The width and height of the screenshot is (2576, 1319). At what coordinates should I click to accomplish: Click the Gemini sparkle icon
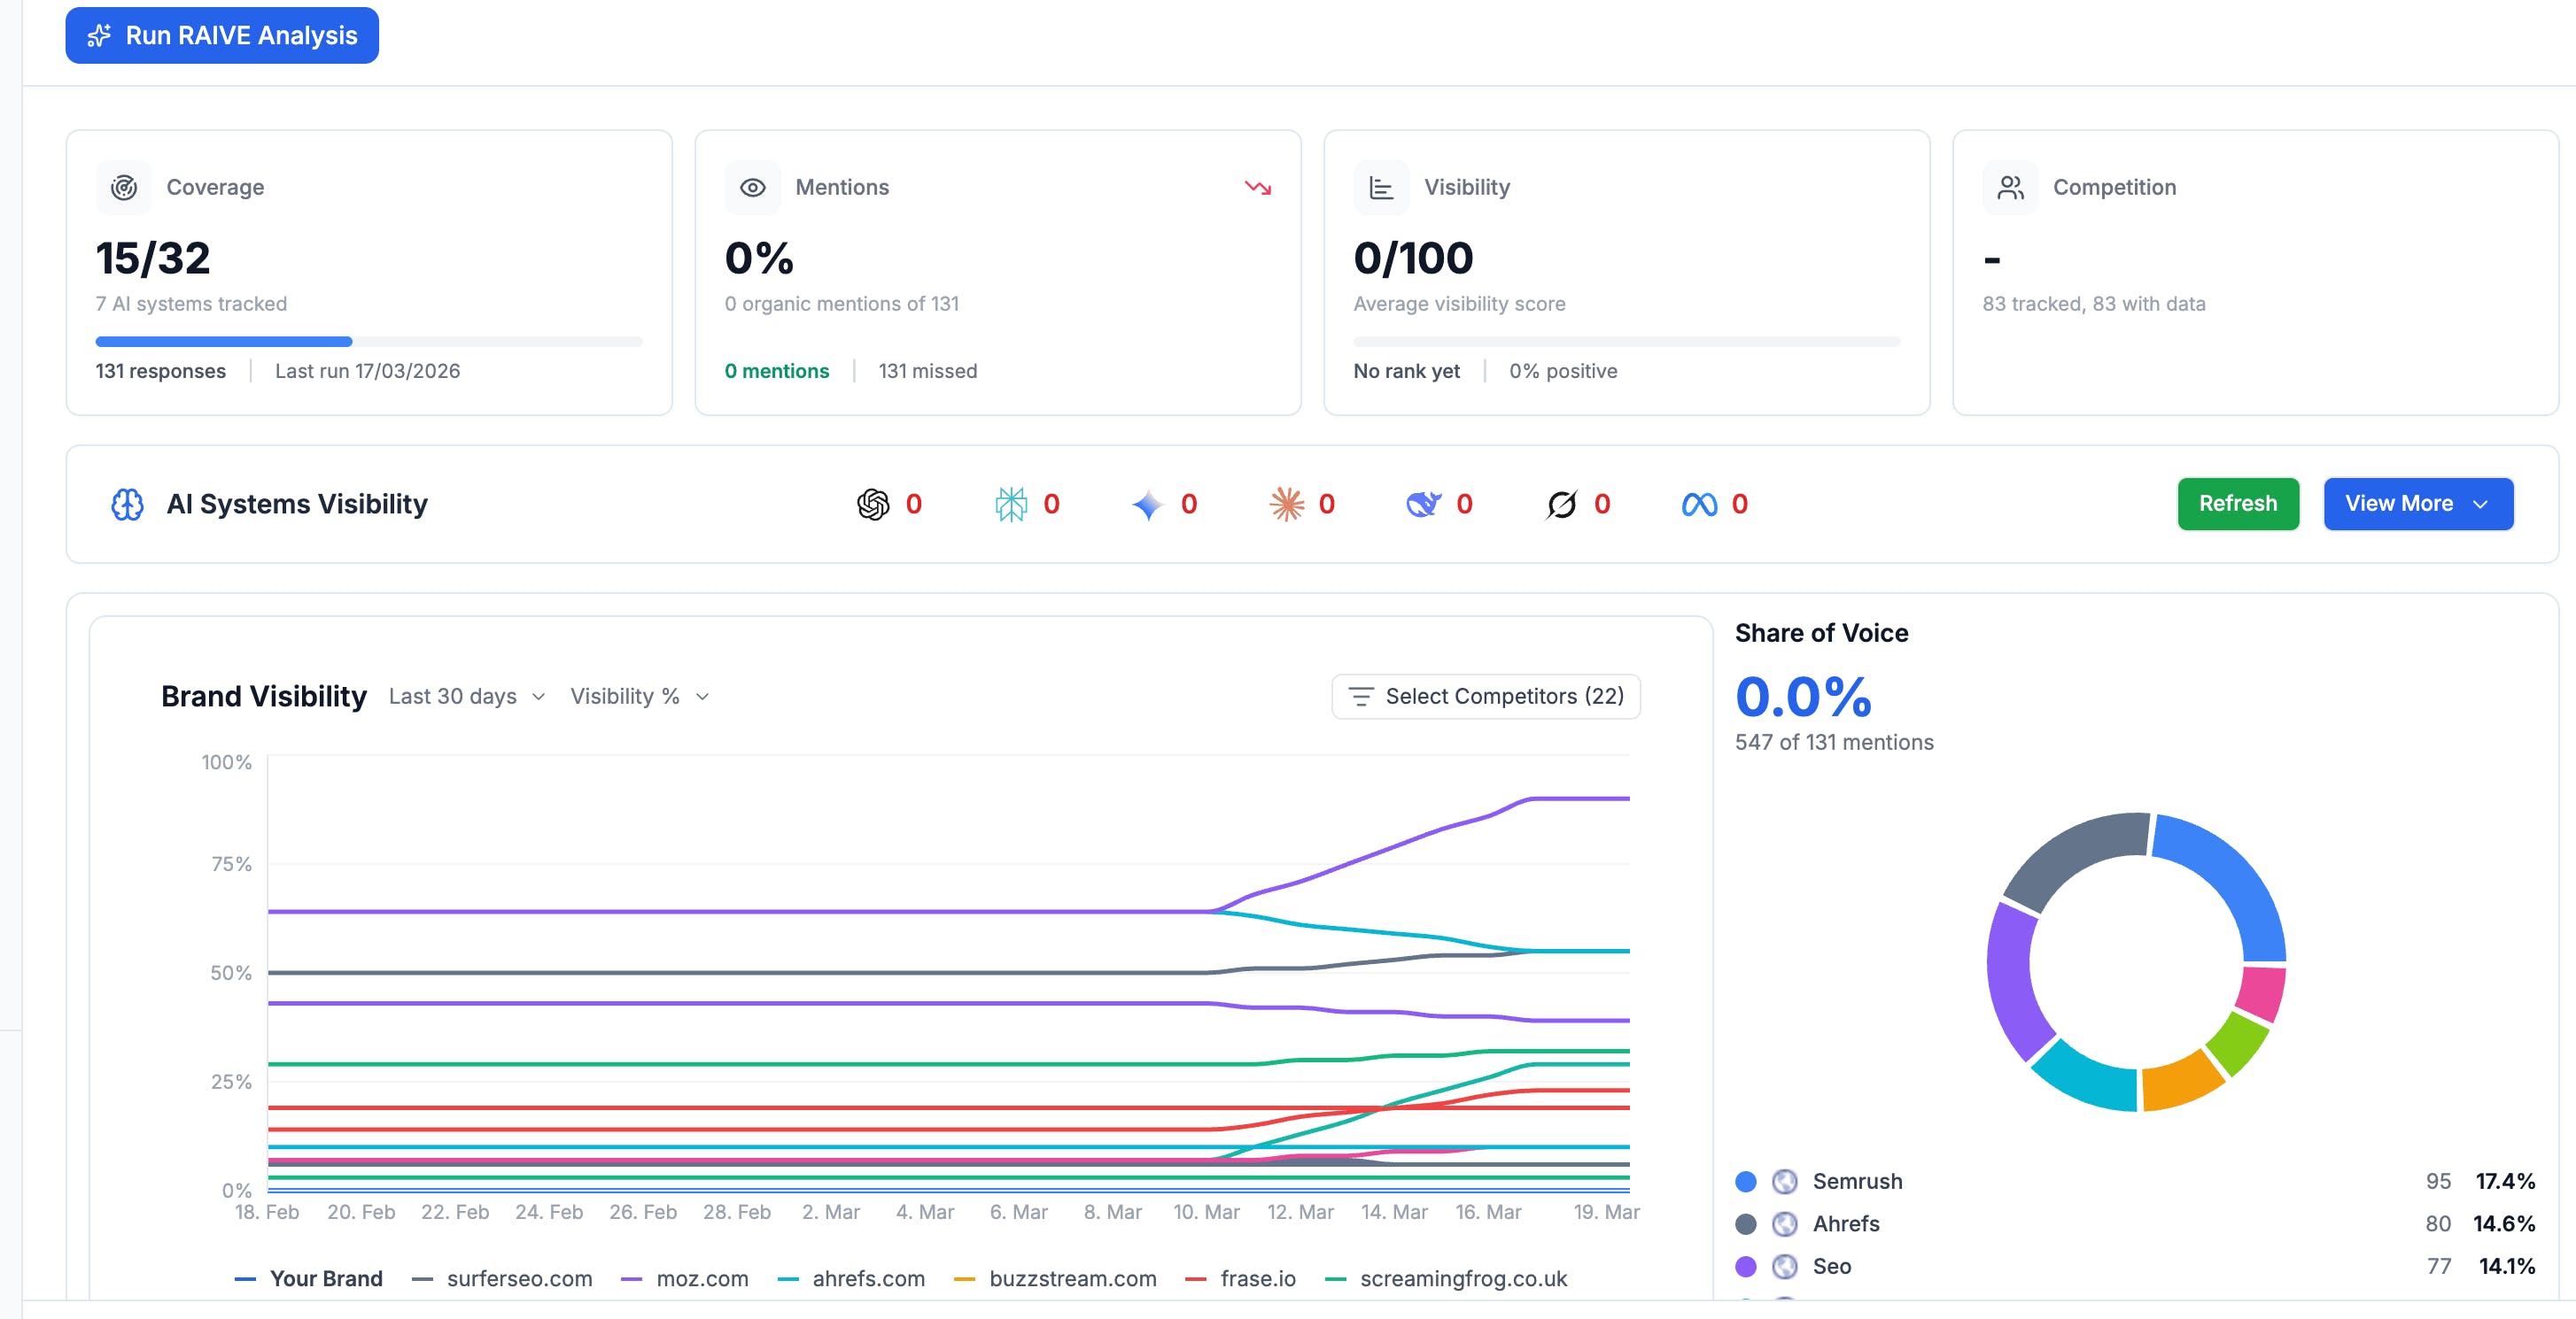tap(1147, 505)
